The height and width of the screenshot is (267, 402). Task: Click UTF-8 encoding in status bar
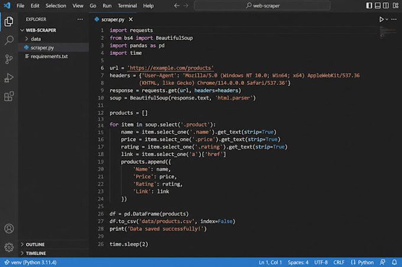[321, 262]
